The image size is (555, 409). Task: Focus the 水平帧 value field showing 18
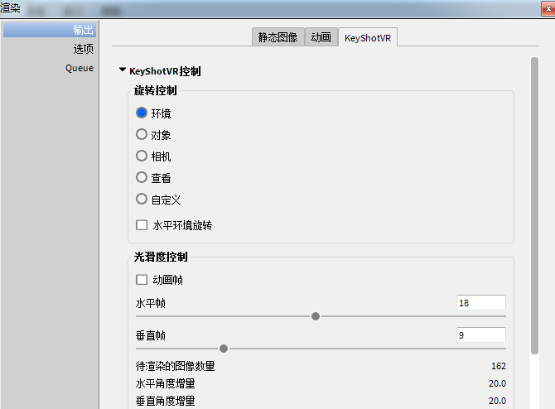481,303
